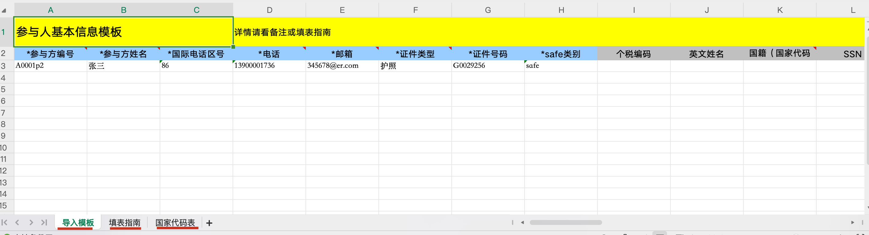The width and height of the screenshot is (869, 235).
Task: Open the 填表指南 sheet tab
Action: 125,222
